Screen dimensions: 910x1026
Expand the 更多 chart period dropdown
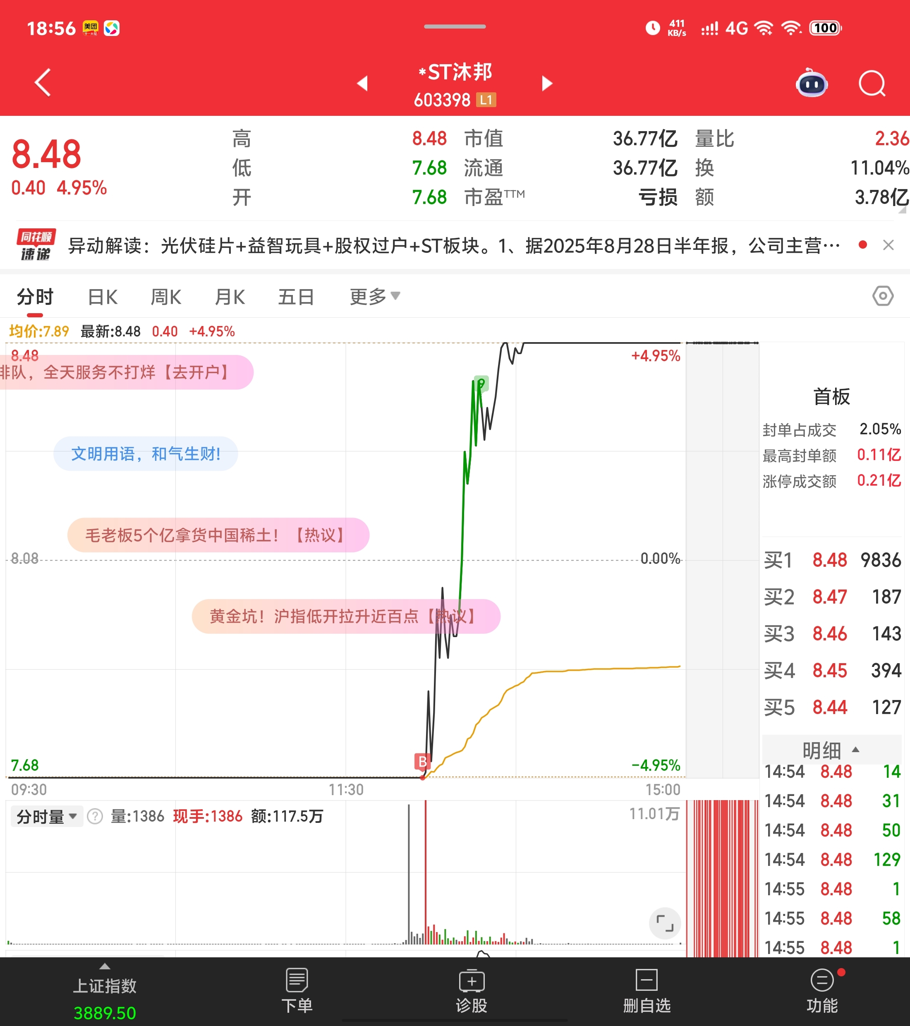pos(374,297)
